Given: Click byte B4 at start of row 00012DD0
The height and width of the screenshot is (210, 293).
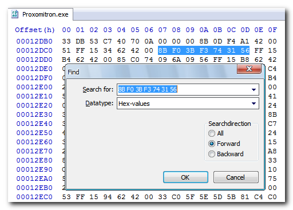Looking at the screenshot, I should [x=66, y=60].
